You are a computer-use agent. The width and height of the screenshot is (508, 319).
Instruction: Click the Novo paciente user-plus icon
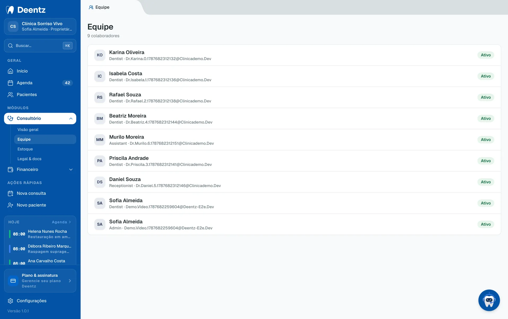(x=10, y=205)
